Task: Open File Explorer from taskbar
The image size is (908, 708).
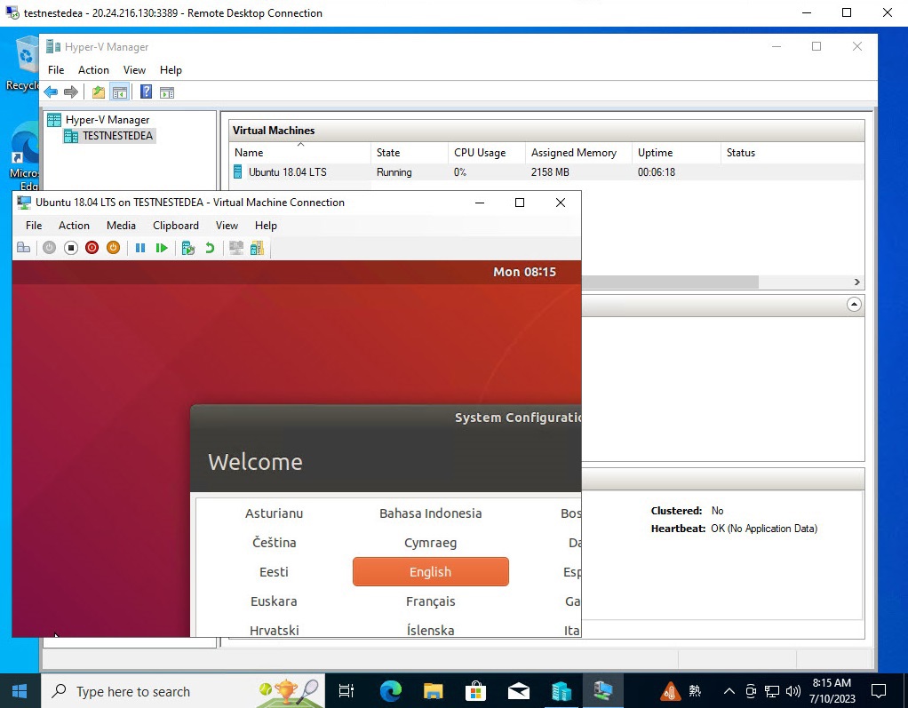Action: point(434,691)
